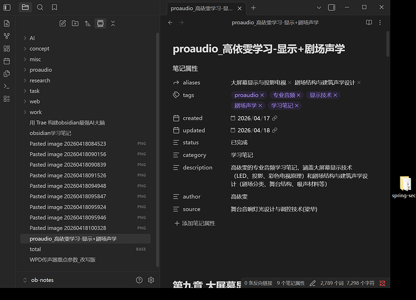The height and width of the screenshot is (300, 416).
Task: Expand the research folder
Action: [25, 81]
